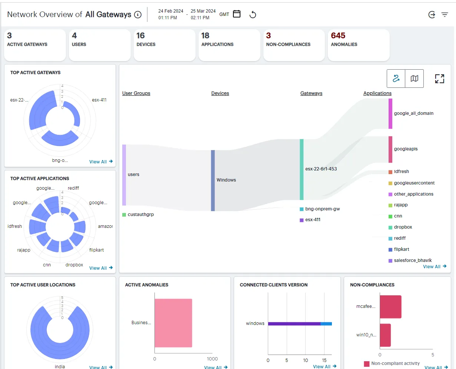
Task: Select the Gateways column heading
Action: tap(311, 93)
